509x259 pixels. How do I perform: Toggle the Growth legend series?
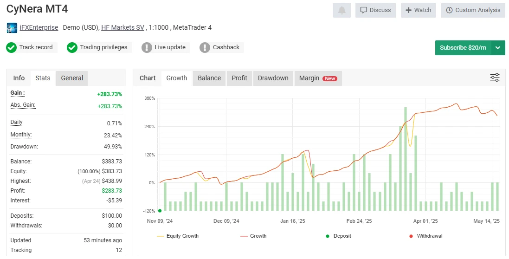tap(253, 236)
